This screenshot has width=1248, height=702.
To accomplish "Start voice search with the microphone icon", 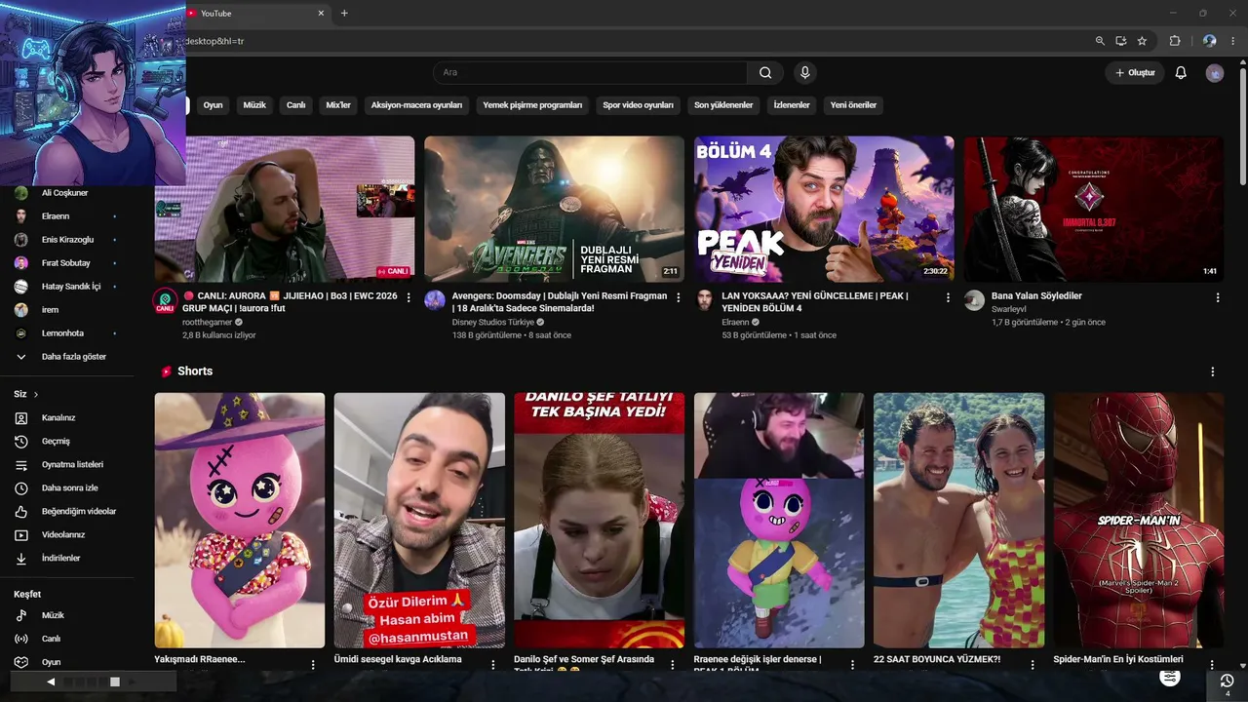I will [804, 72].
